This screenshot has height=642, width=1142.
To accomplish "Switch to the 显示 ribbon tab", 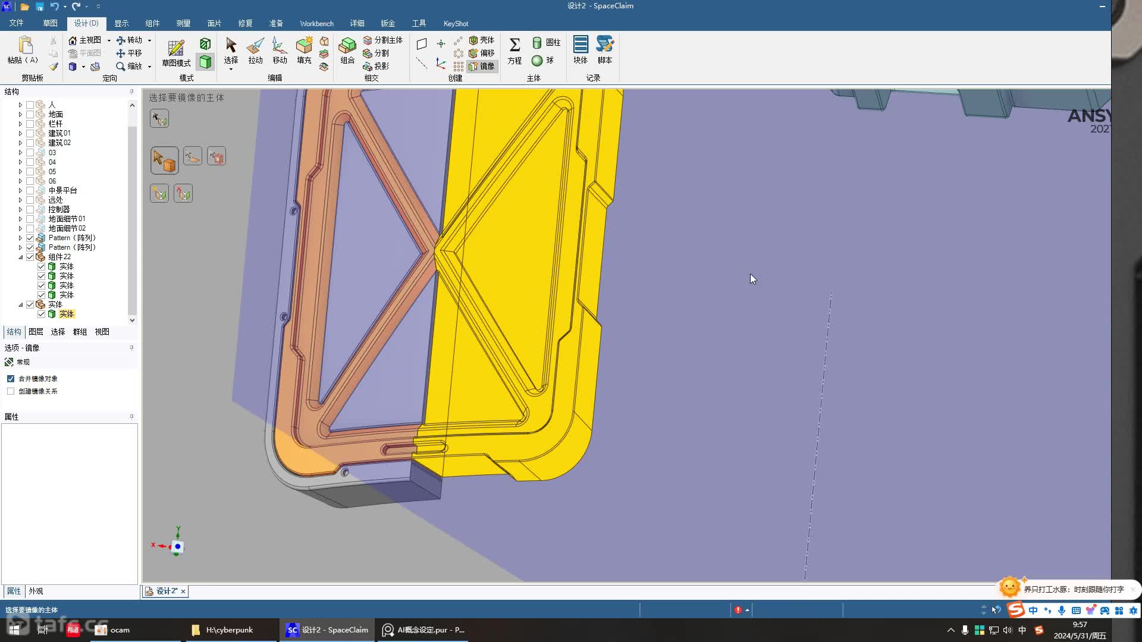I will pos(121,23).
